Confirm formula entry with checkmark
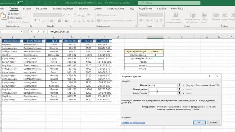The width and height of the screenshot is (235, 132). click(38, 32)
